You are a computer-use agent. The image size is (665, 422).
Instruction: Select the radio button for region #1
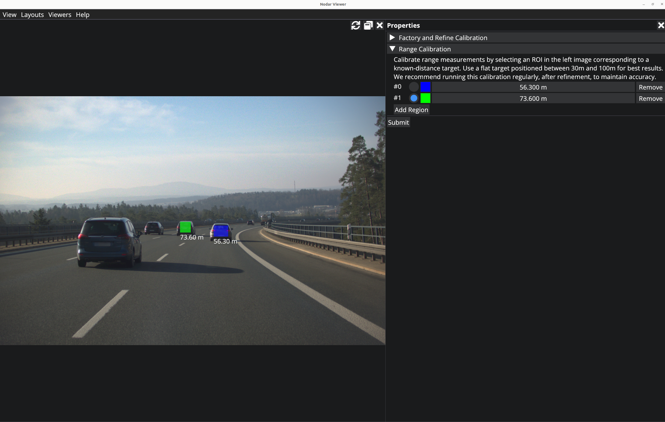(x=413, y=98)
